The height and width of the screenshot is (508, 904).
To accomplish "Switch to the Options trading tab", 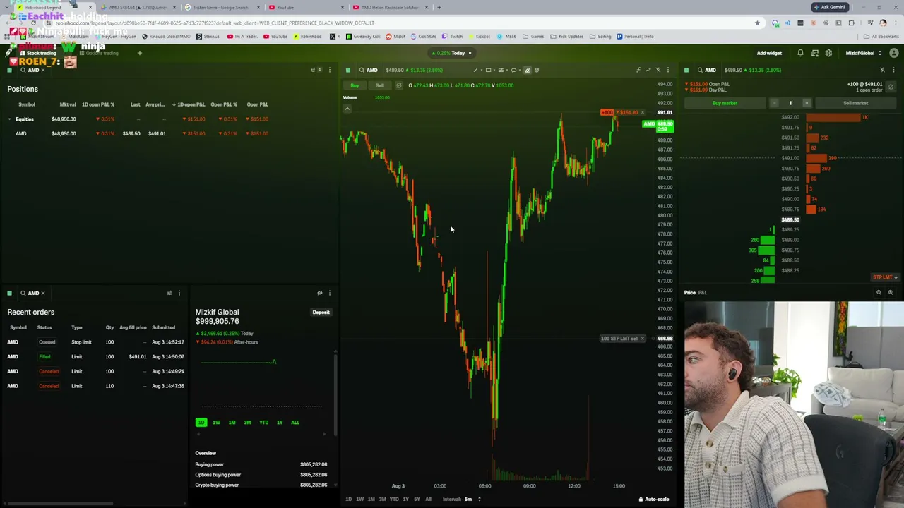I will [100, 53].
